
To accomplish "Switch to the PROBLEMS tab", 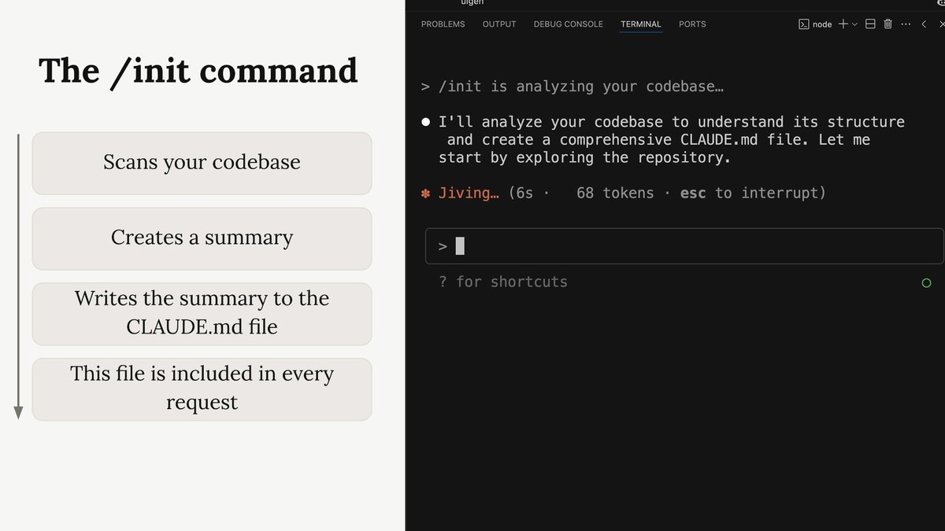I will pos(443,24).
